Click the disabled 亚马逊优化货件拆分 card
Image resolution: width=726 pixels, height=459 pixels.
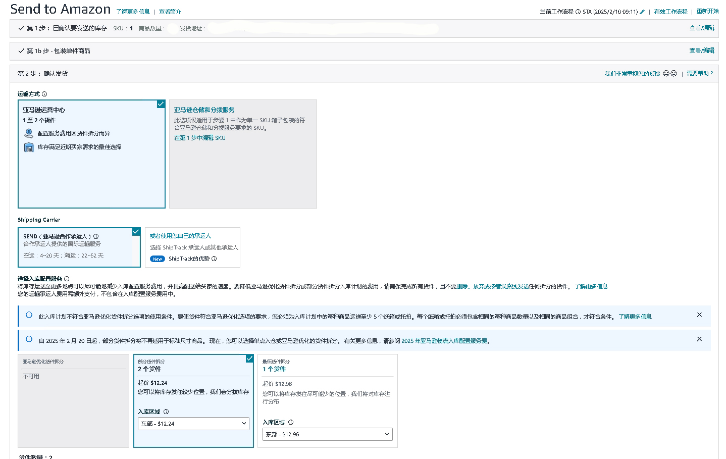point(74,401)
